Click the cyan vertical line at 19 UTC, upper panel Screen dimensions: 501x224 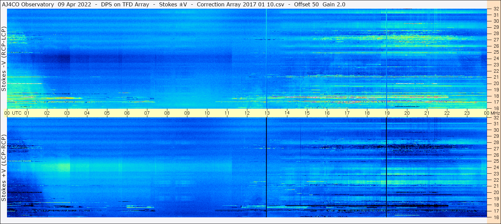pos(386,59)
